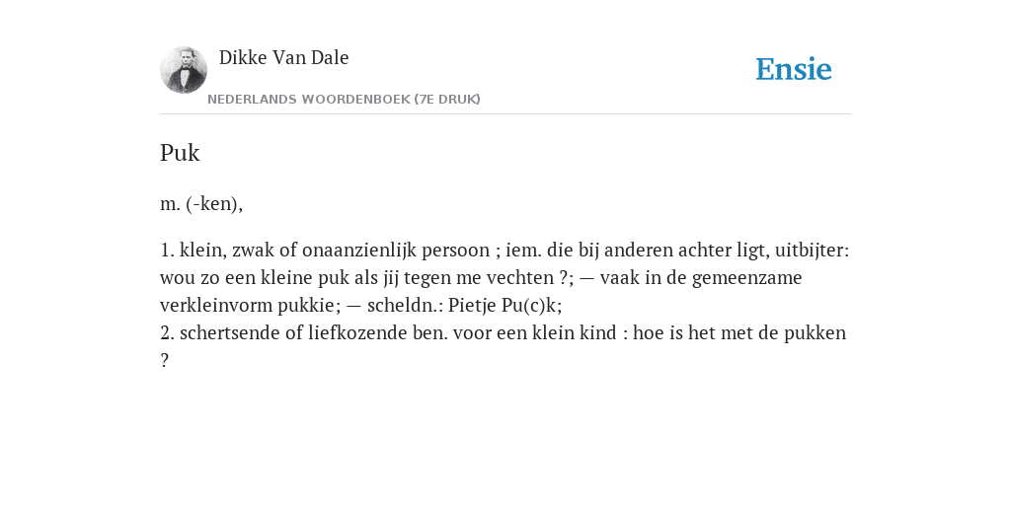Click the number '1.' of first definition
The width and height of the screenshot is (1011, 505).
click(x=167, y=250)
